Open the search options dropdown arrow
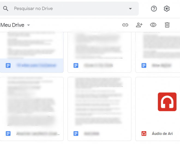Screen dimensions: 180x144 pyautogui.click(x=130, y=9)
